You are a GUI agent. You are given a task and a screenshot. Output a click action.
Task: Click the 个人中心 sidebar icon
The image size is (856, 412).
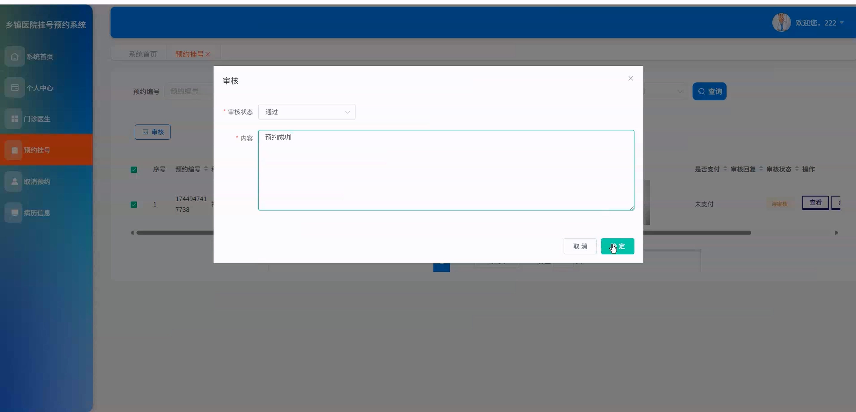coord(15,88)
